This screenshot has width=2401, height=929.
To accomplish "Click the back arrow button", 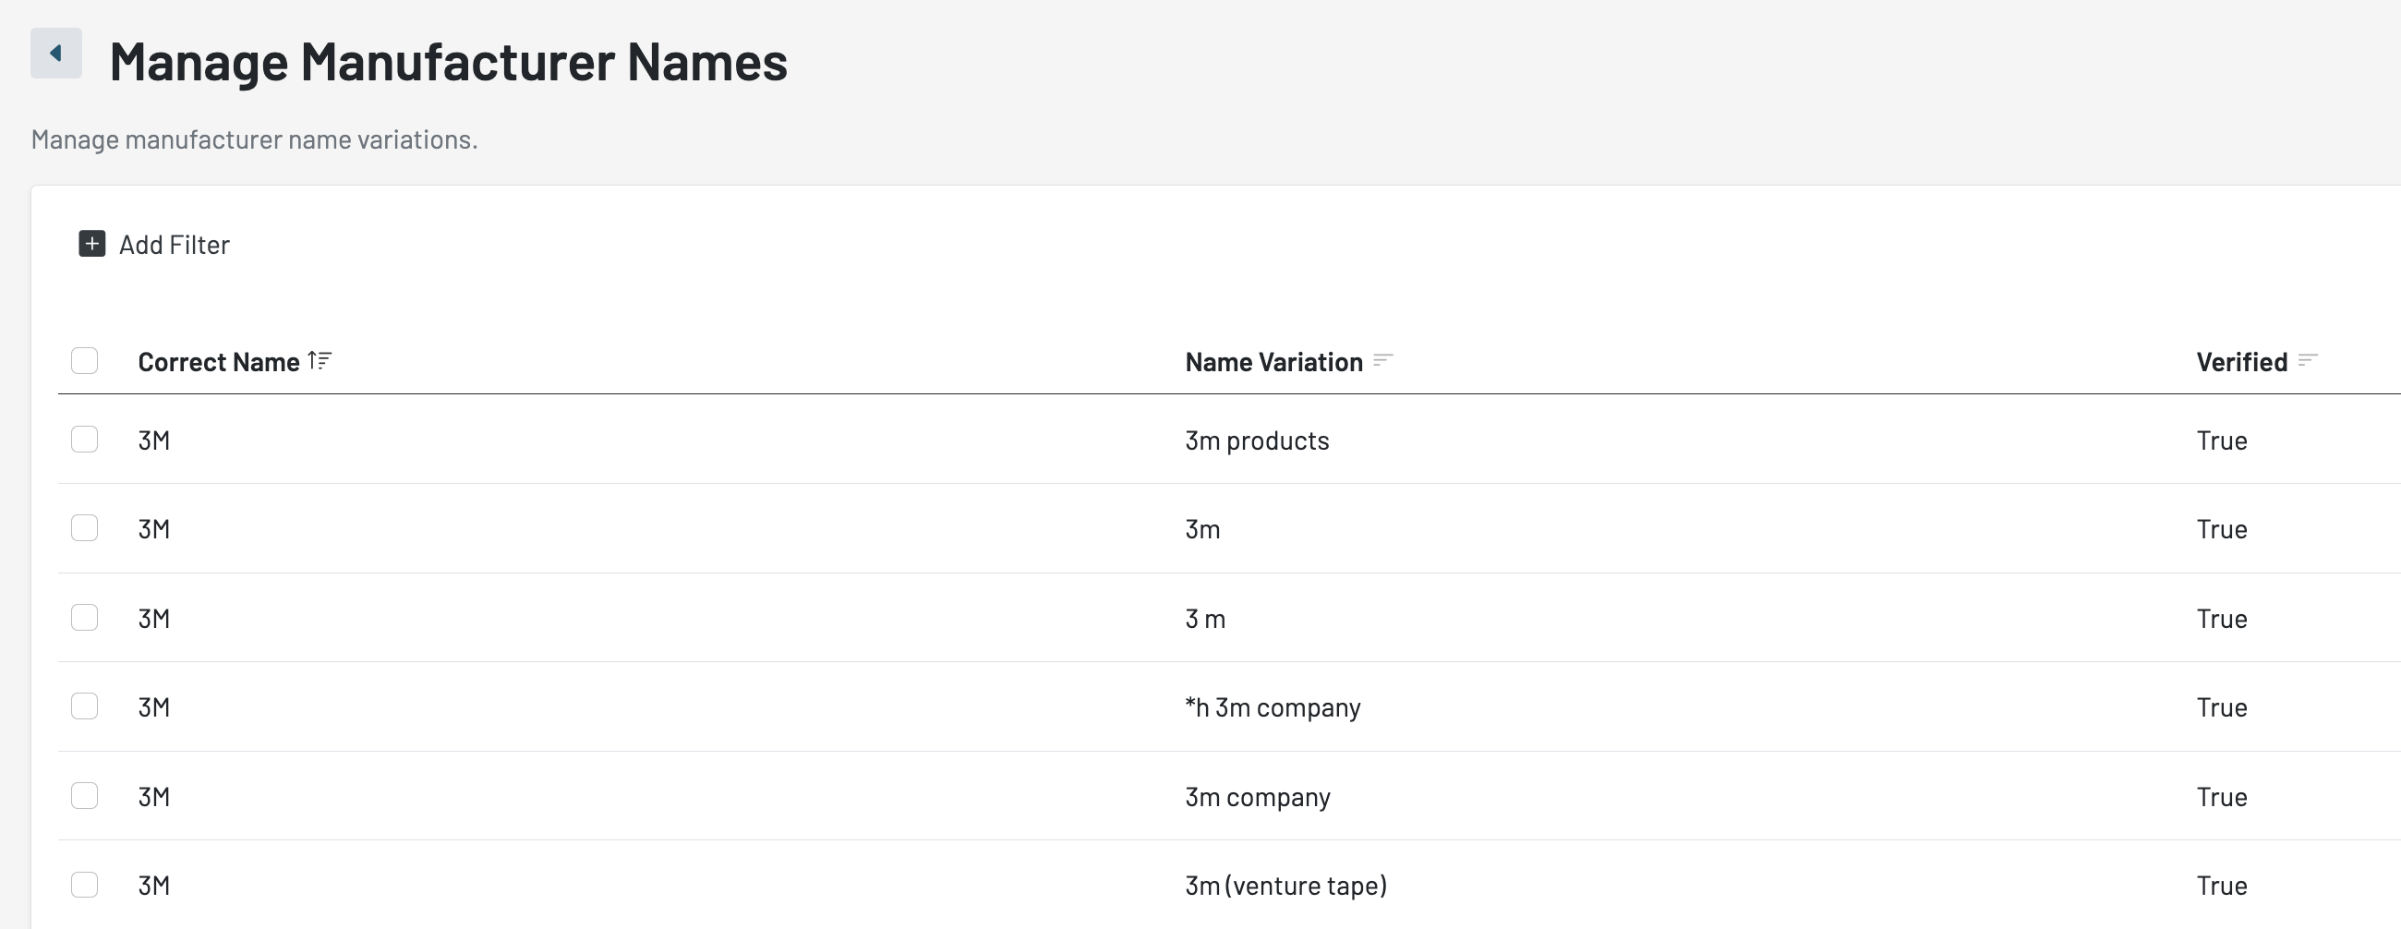I will (x=56, y=54).
